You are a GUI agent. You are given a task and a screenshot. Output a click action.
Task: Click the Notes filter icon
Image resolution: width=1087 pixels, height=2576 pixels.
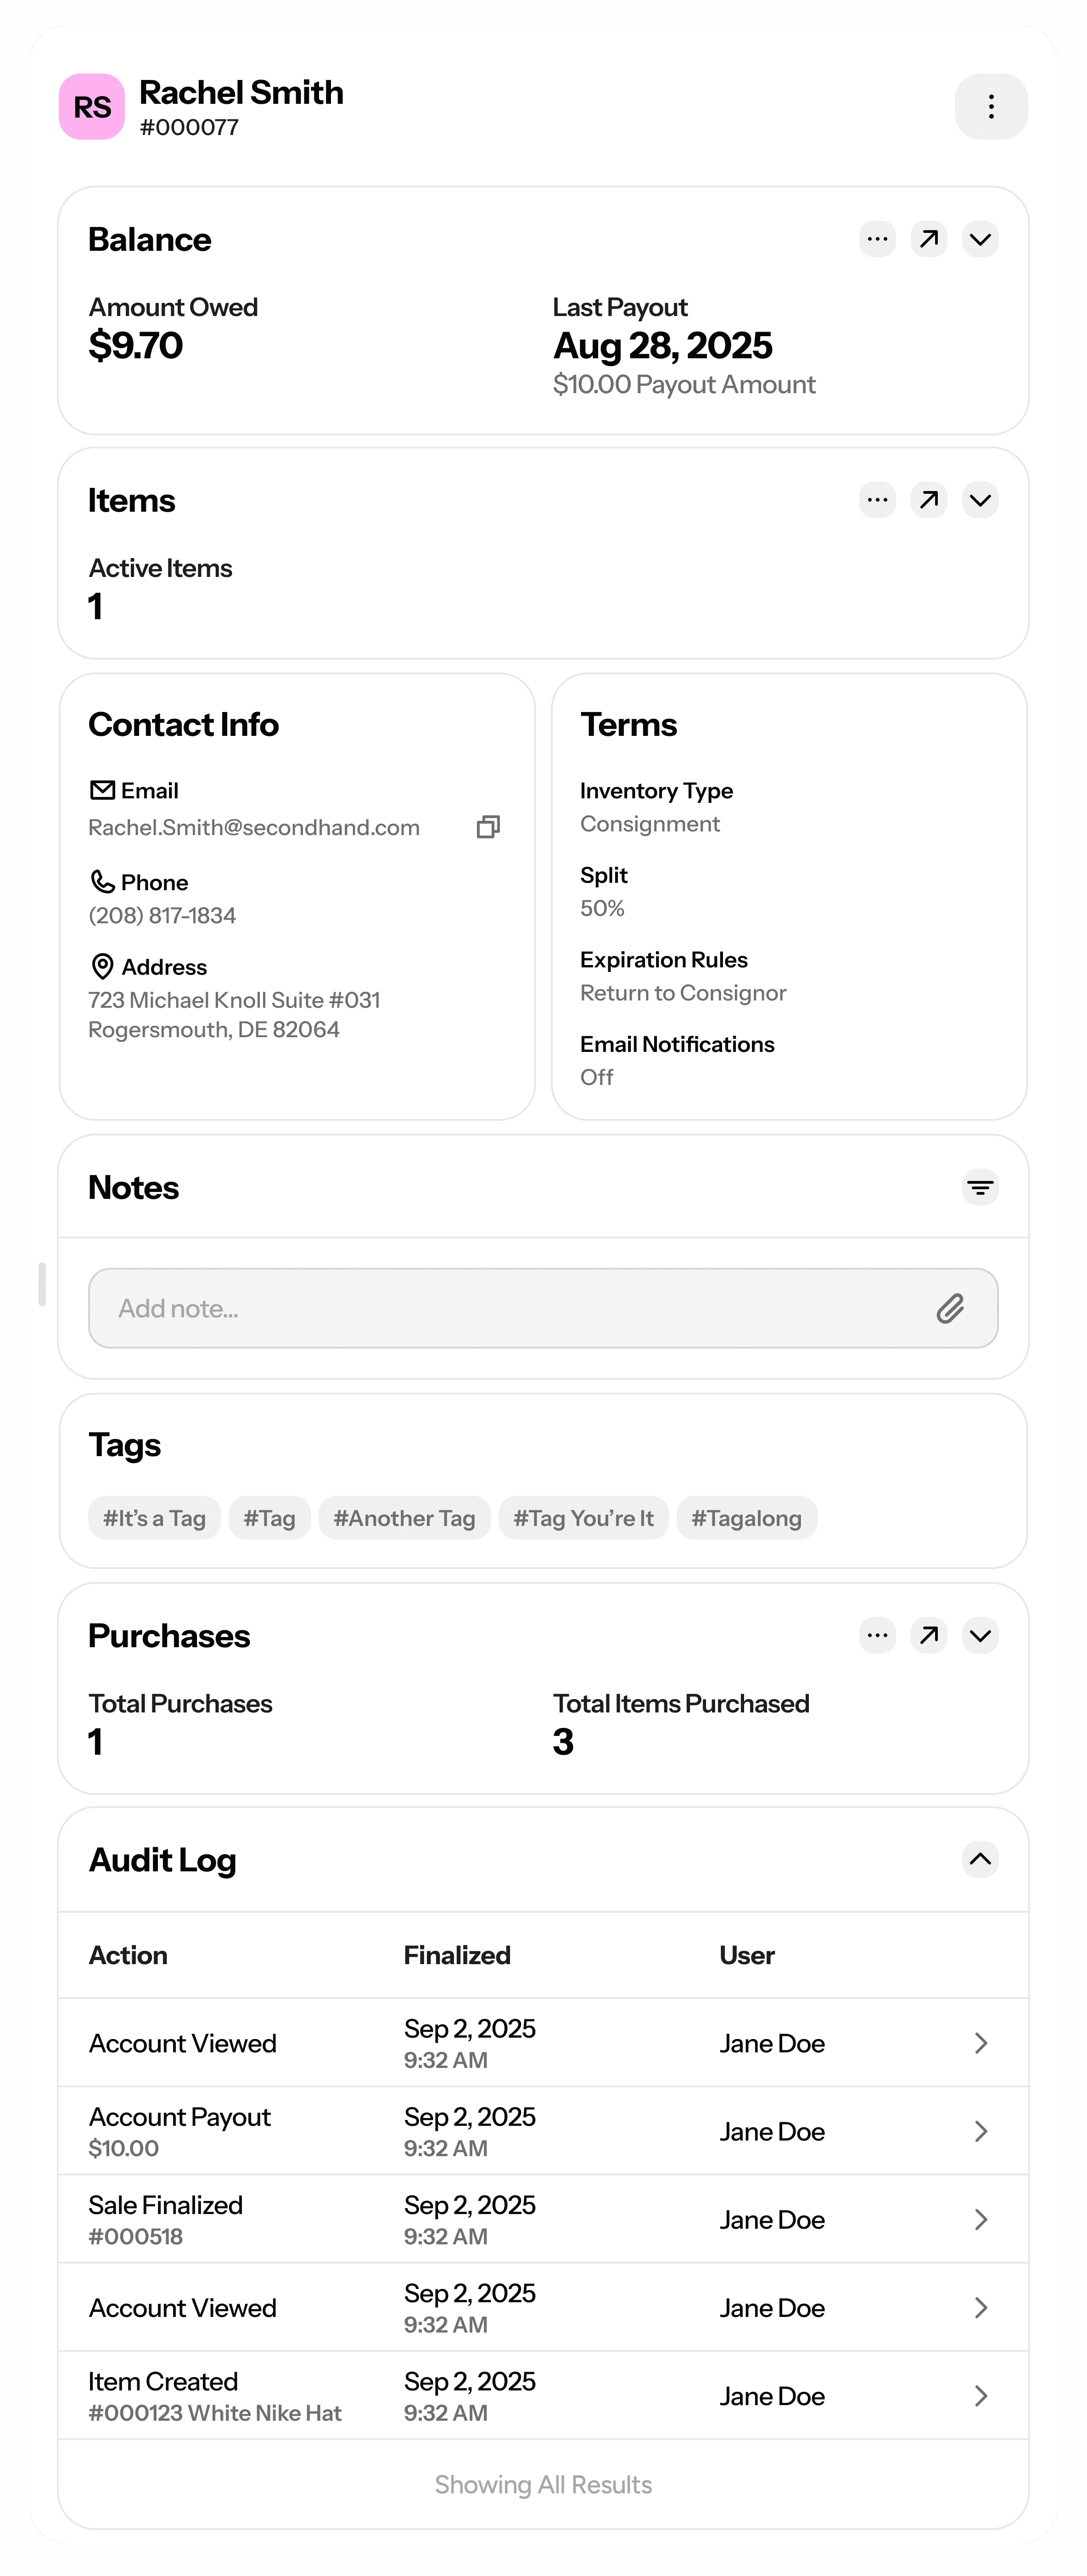pos(980,1188)
